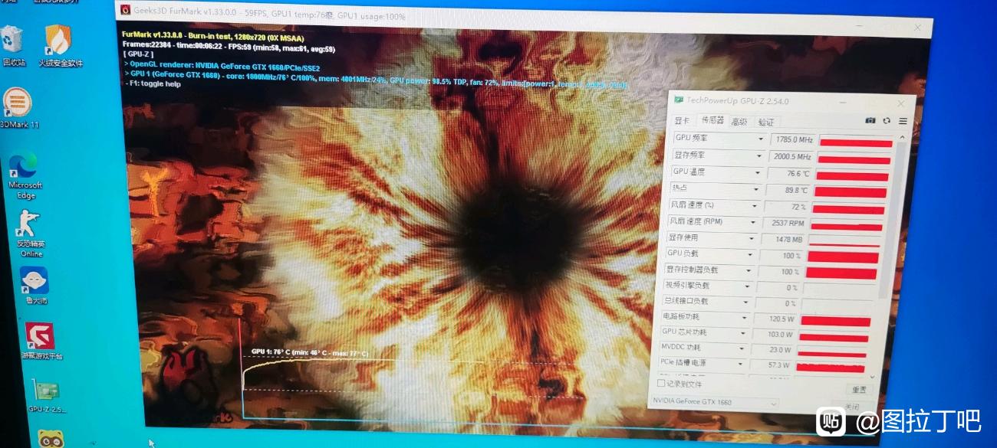Viewport: 997px width, 448px height.
Task: Go to the 验证 tab in GPU-Z
Action: [x=766, y=122]
